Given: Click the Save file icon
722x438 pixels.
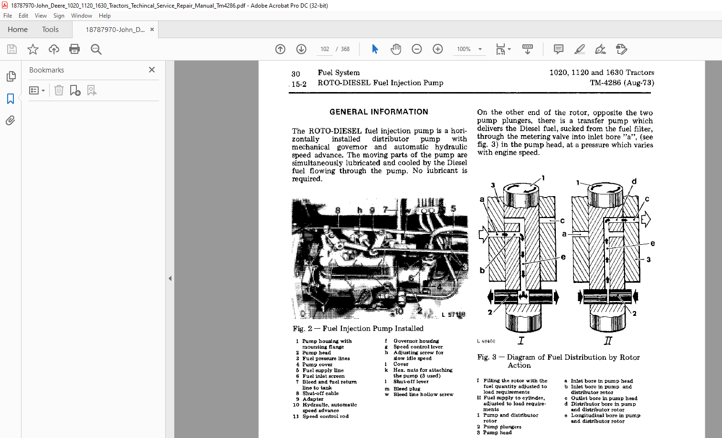Looking at the screenshot, I should click(12, 49).
